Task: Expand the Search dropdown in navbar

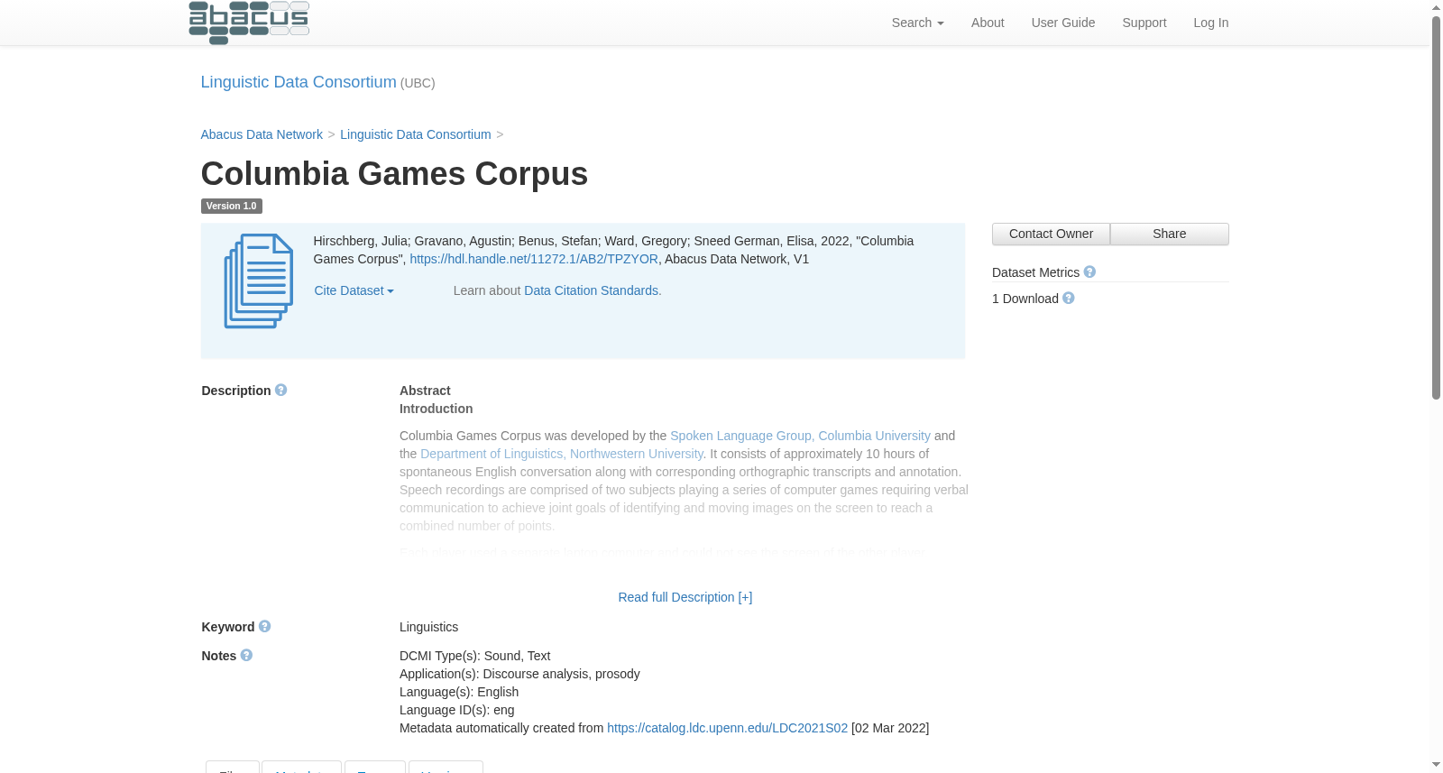Action: pyautogui.click(x=917, y=23)
